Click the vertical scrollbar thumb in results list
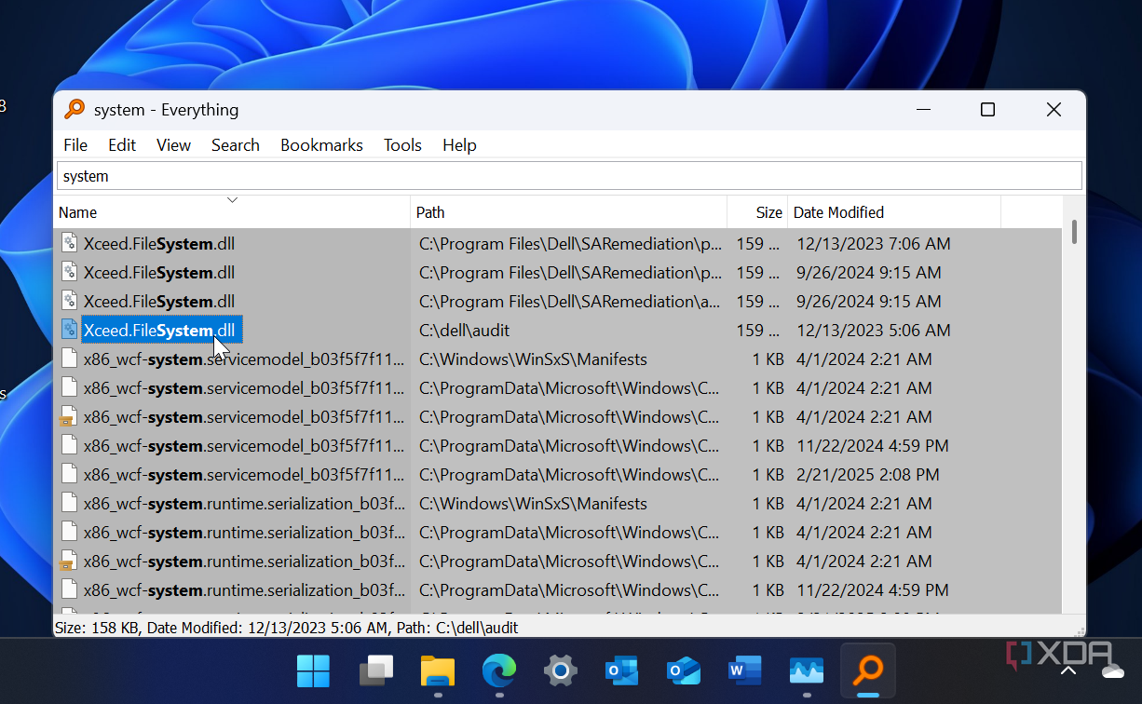Screen dimensions: 1142x704 pos(1074,231)
